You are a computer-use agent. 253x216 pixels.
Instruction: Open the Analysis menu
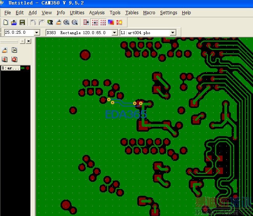pyautogui.click(x=97, y=12)
